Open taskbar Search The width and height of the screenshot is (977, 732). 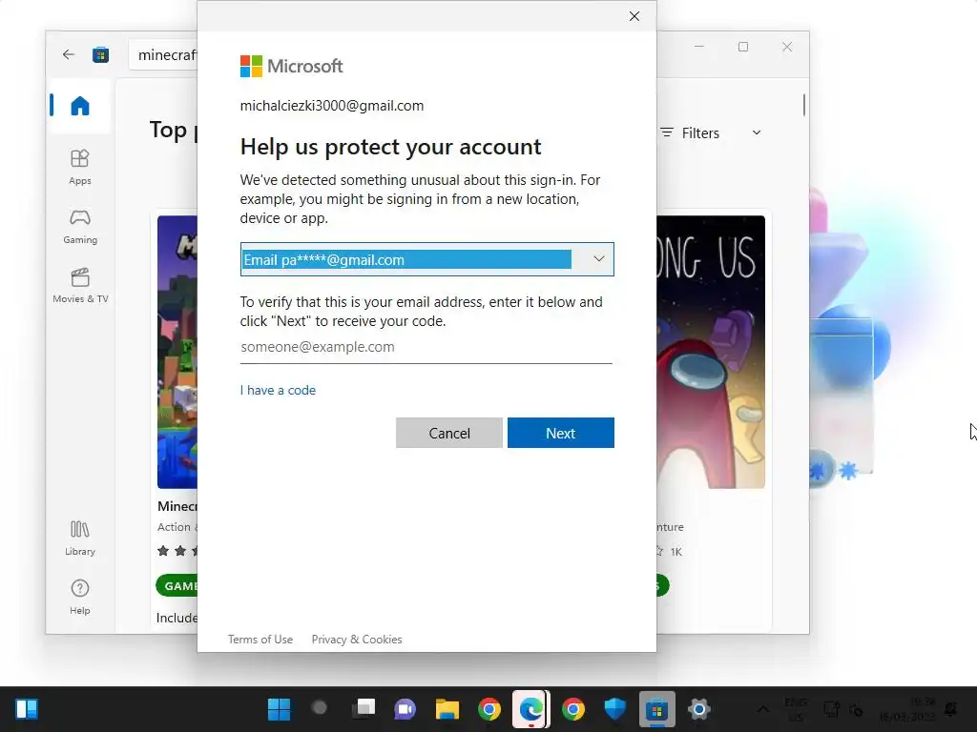[x=320, y=708]
